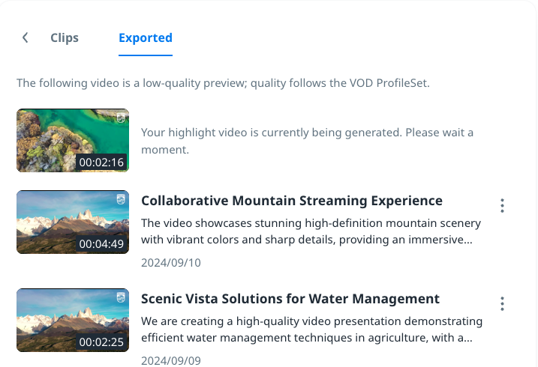This screenshot has width=538, height=367.
Task: Switch to the Clips tab
Action: click(x=65, y=37)
